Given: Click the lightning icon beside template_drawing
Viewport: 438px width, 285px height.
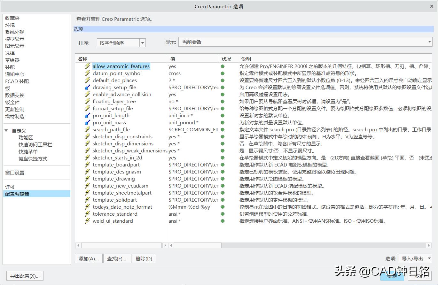Looking at the screenshot, I should click(87, 179).
